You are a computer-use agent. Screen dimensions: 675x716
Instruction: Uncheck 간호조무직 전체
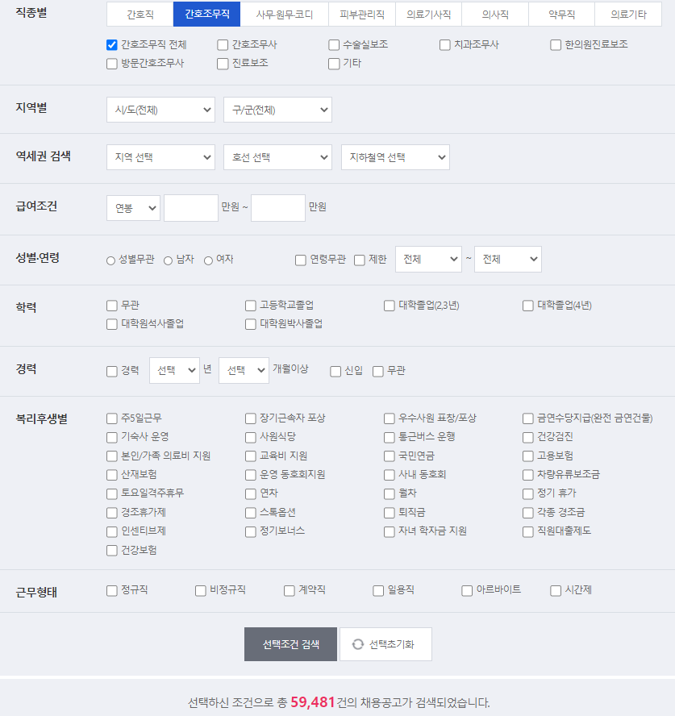click(111, 45)
